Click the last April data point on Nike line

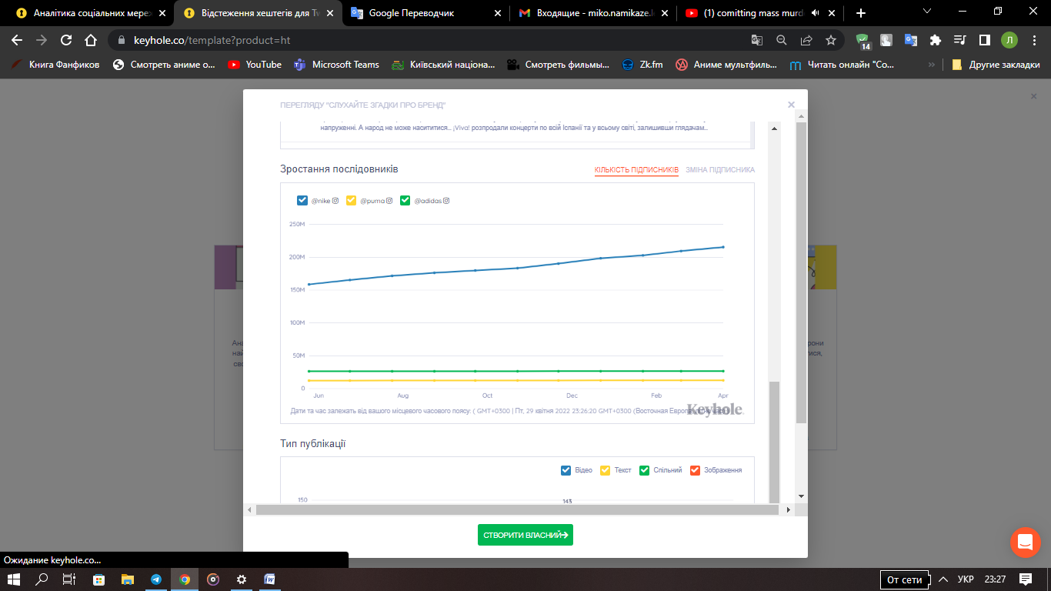pos(723,247)
